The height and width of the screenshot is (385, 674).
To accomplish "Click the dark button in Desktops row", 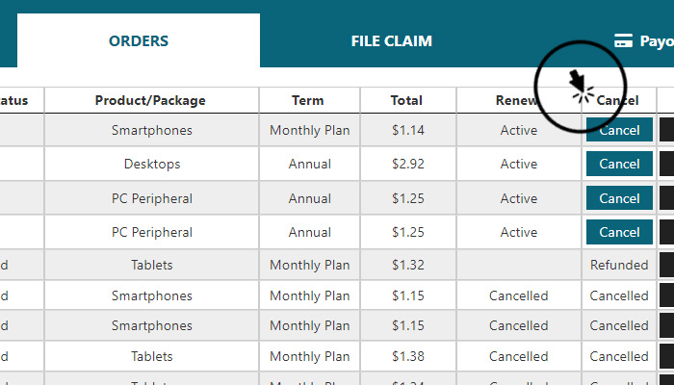I will (x=666, y=164).
